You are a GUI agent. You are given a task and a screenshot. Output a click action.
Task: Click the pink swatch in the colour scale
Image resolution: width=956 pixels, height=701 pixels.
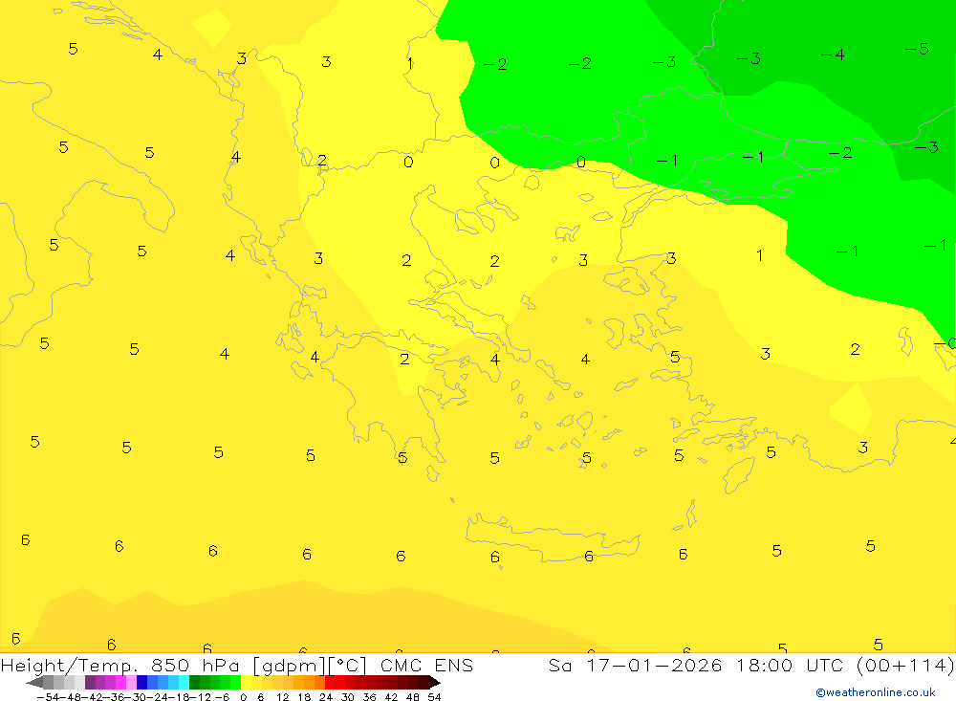click(131, 683)
